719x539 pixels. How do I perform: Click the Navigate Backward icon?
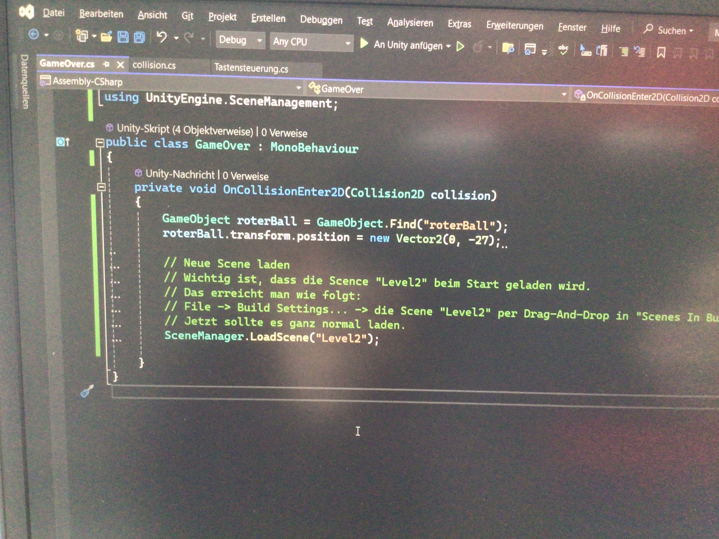[x=33, y=34]
